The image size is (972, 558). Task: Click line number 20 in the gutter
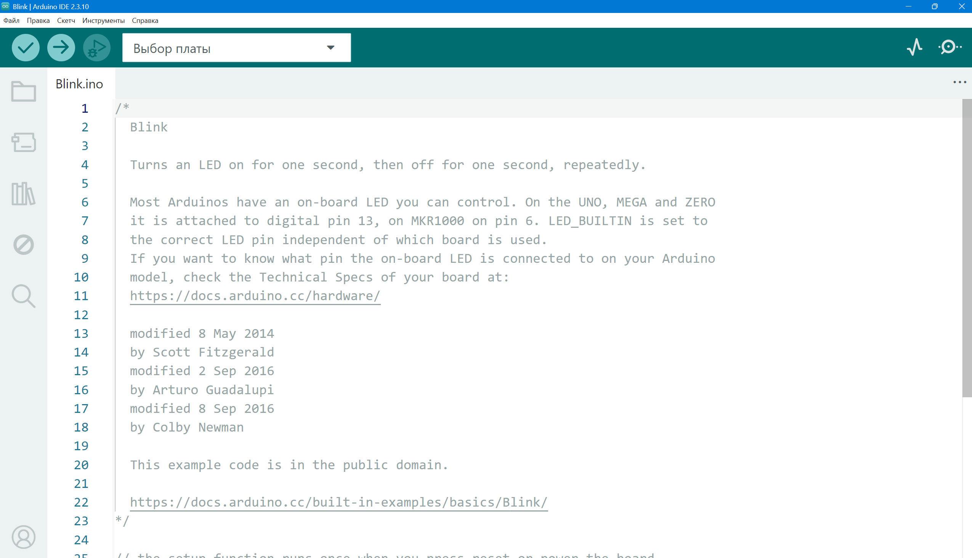[x=81, y=465]
